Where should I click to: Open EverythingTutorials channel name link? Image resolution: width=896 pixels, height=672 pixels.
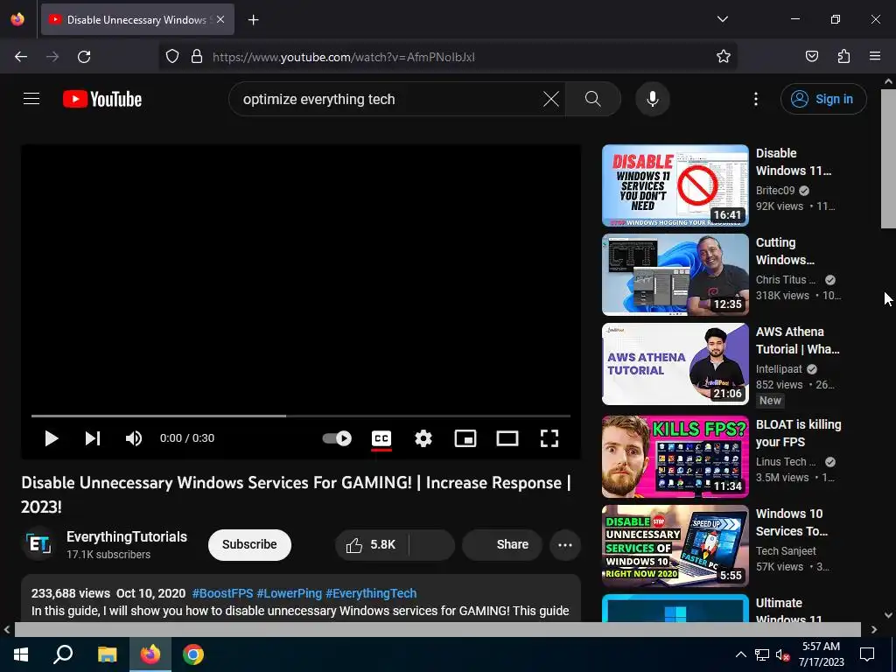coord(127,536)
